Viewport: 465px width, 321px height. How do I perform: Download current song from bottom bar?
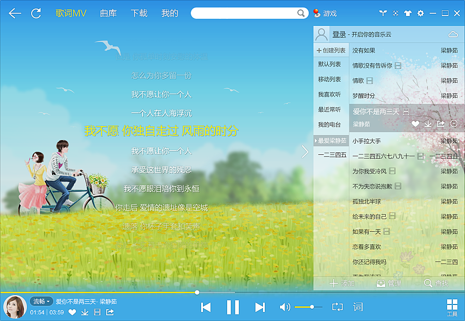pos(85,312)
